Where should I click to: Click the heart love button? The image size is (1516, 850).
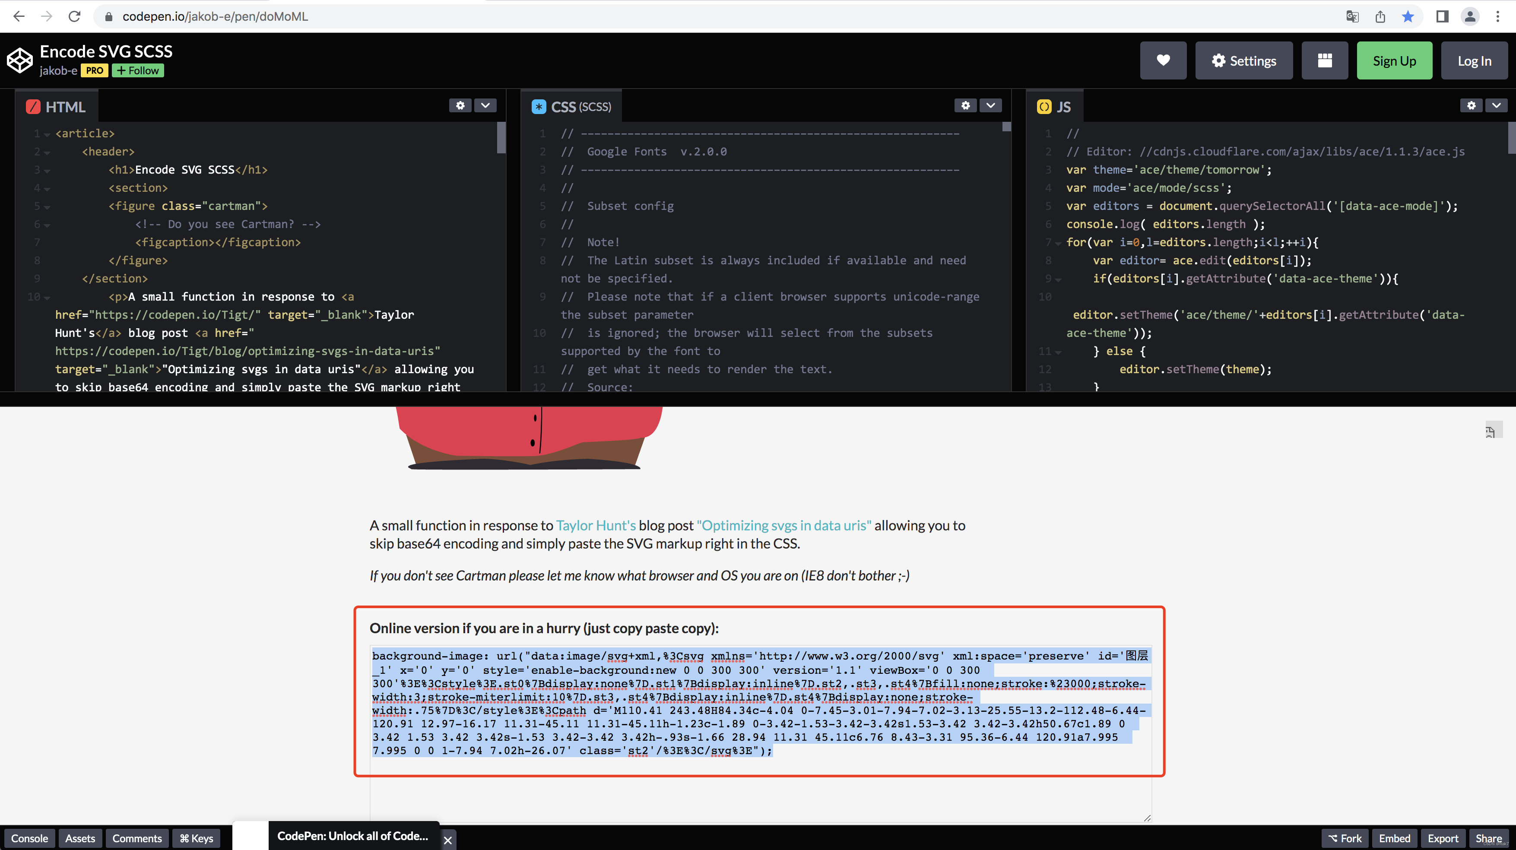[x=1163, y=60]
